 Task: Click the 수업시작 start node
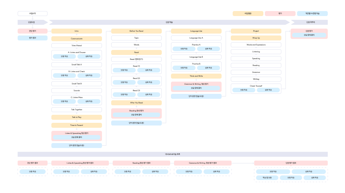click(x=33, y=13)
